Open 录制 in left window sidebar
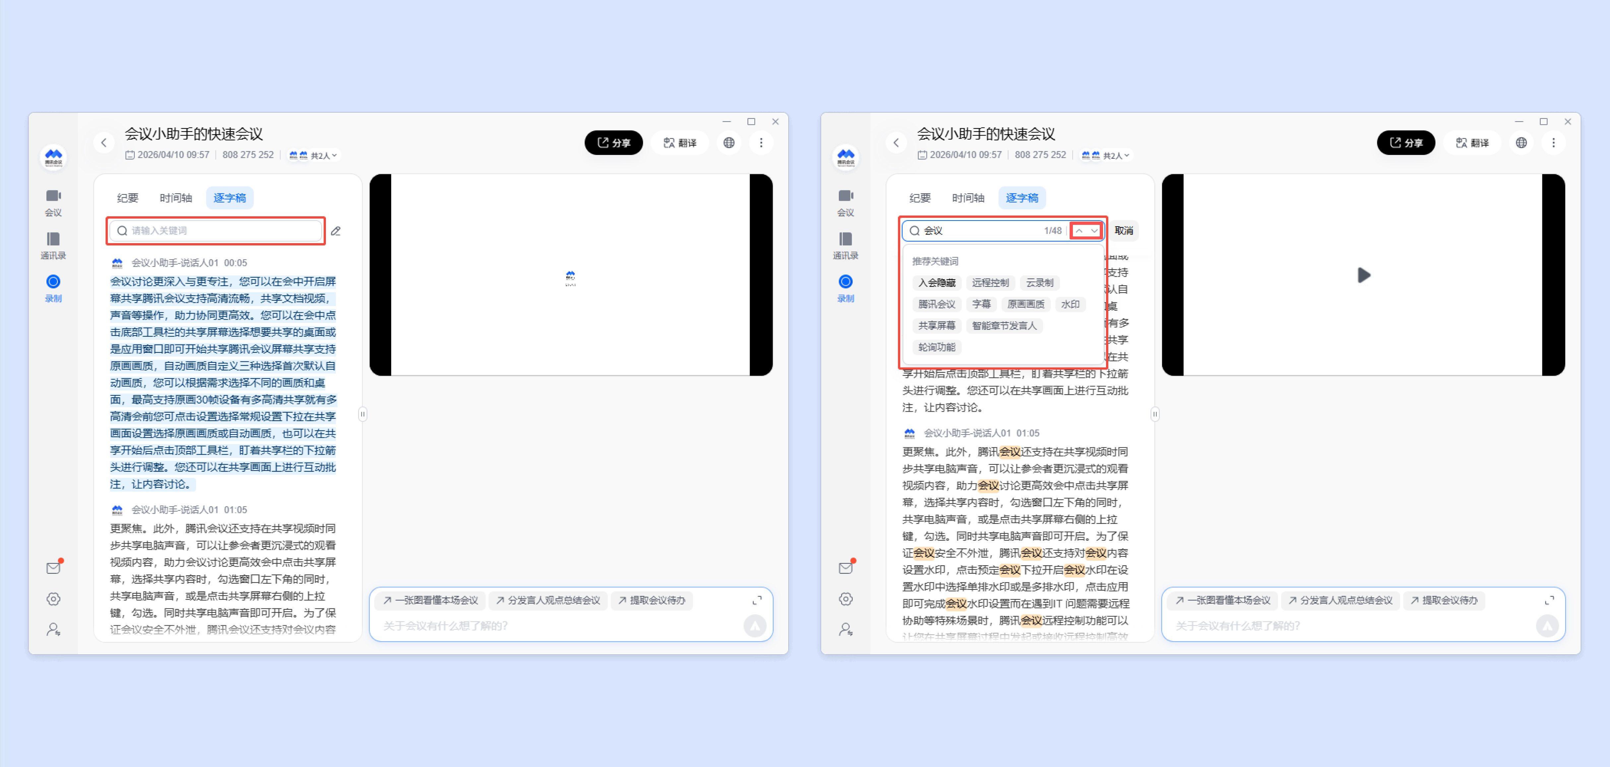Viewport: 1610px width, 767px height. point(53,288)
